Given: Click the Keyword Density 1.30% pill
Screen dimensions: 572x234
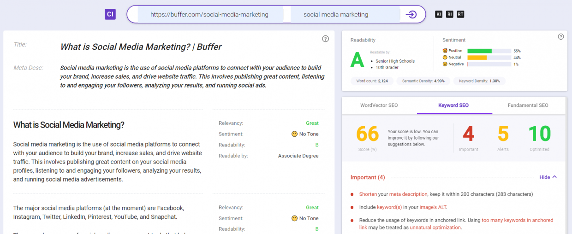Looking at the screenshot, I should point(479,81).
